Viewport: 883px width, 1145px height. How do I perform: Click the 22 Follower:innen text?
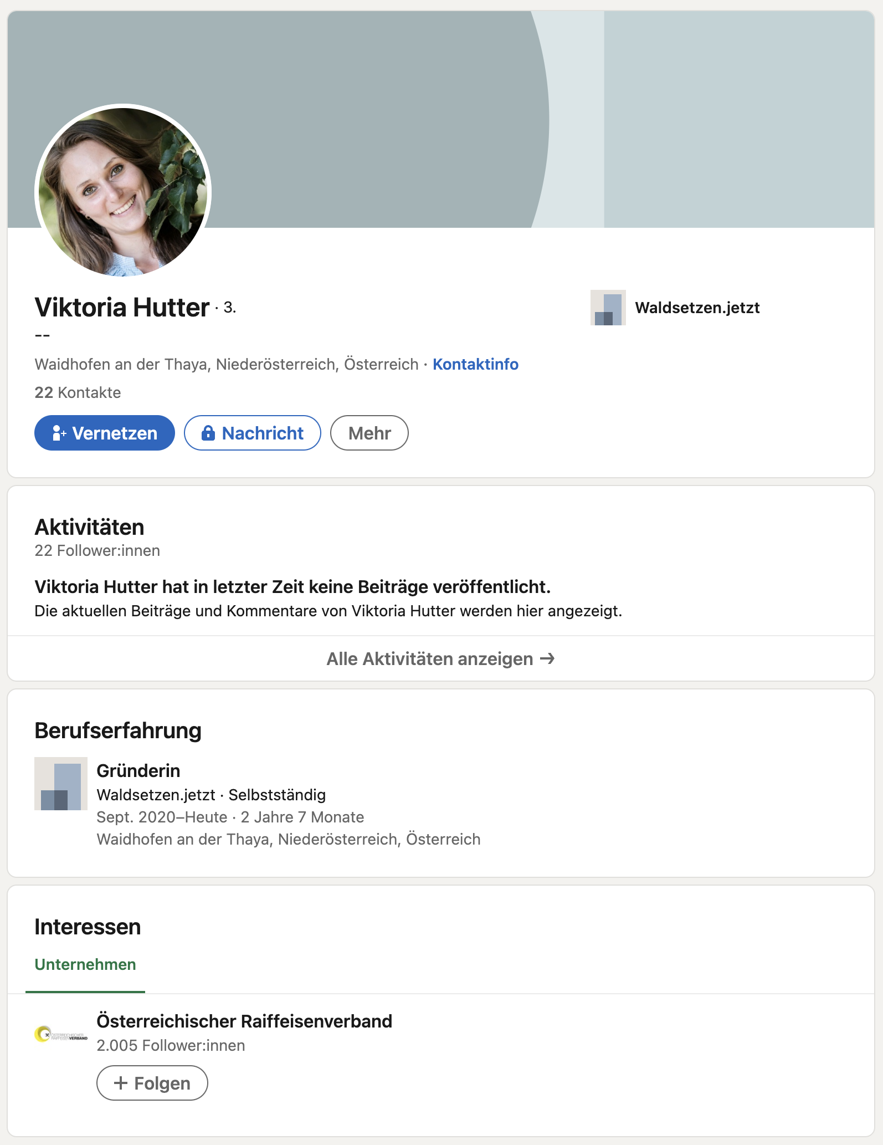(x=97, y=550)
